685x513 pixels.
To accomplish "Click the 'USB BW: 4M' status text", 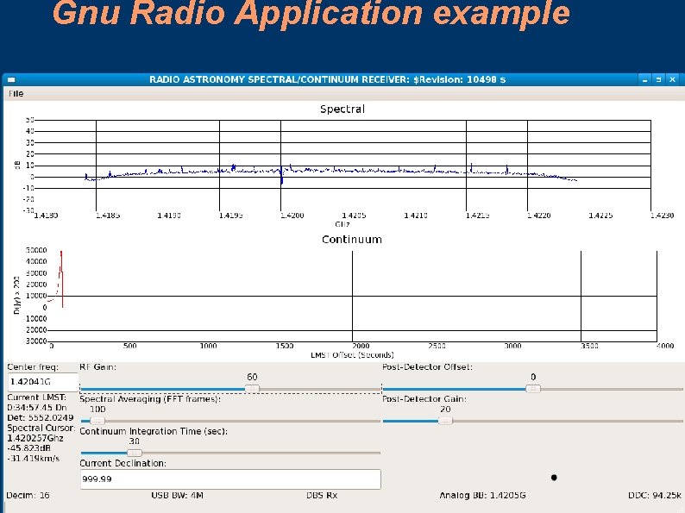I will (178, 496).
